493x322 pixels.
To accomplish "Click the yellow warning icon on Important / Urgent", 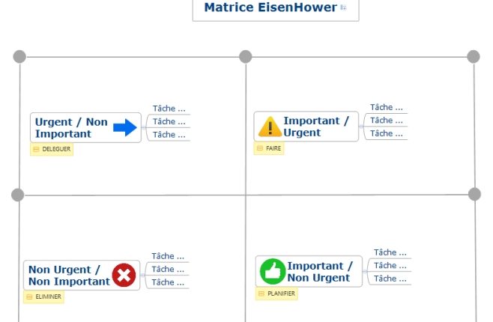I will [x=270, y=127].
